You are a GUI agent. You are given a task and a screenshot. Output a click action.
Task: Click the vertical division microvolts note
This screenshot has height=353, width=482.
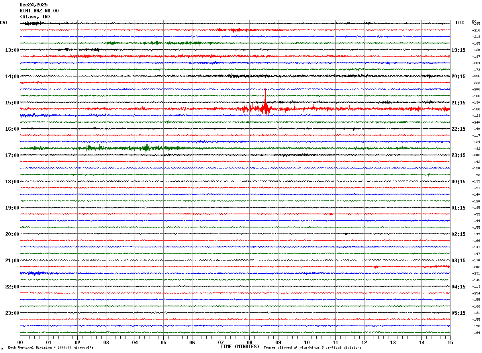pyautogui.click(x=51, y=348)
